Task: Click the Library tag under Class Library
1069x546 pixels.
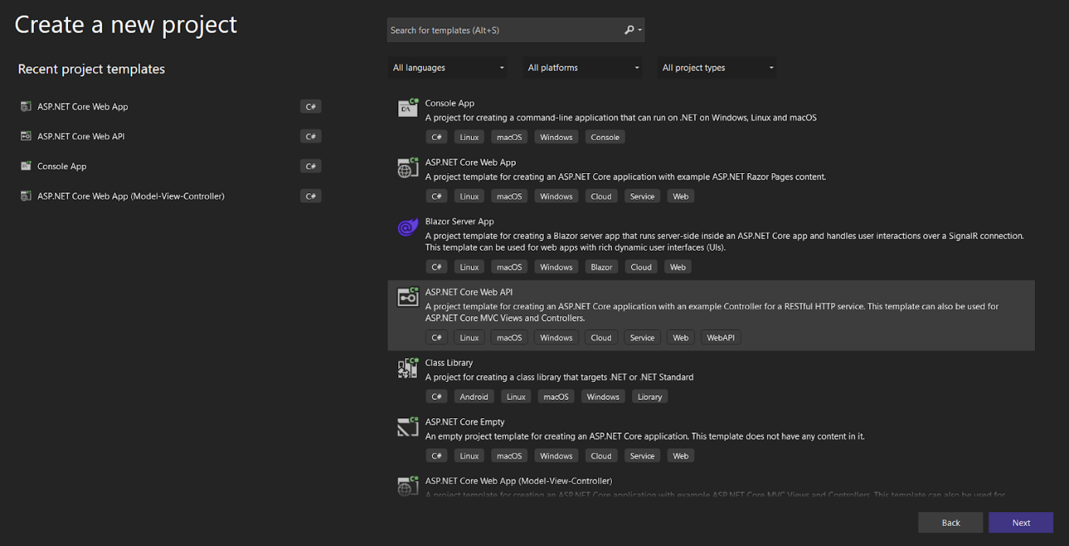Action: [650, 397]
